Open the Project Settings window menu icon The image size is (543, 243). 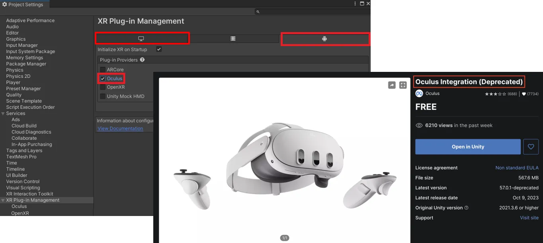pos(355,4)
